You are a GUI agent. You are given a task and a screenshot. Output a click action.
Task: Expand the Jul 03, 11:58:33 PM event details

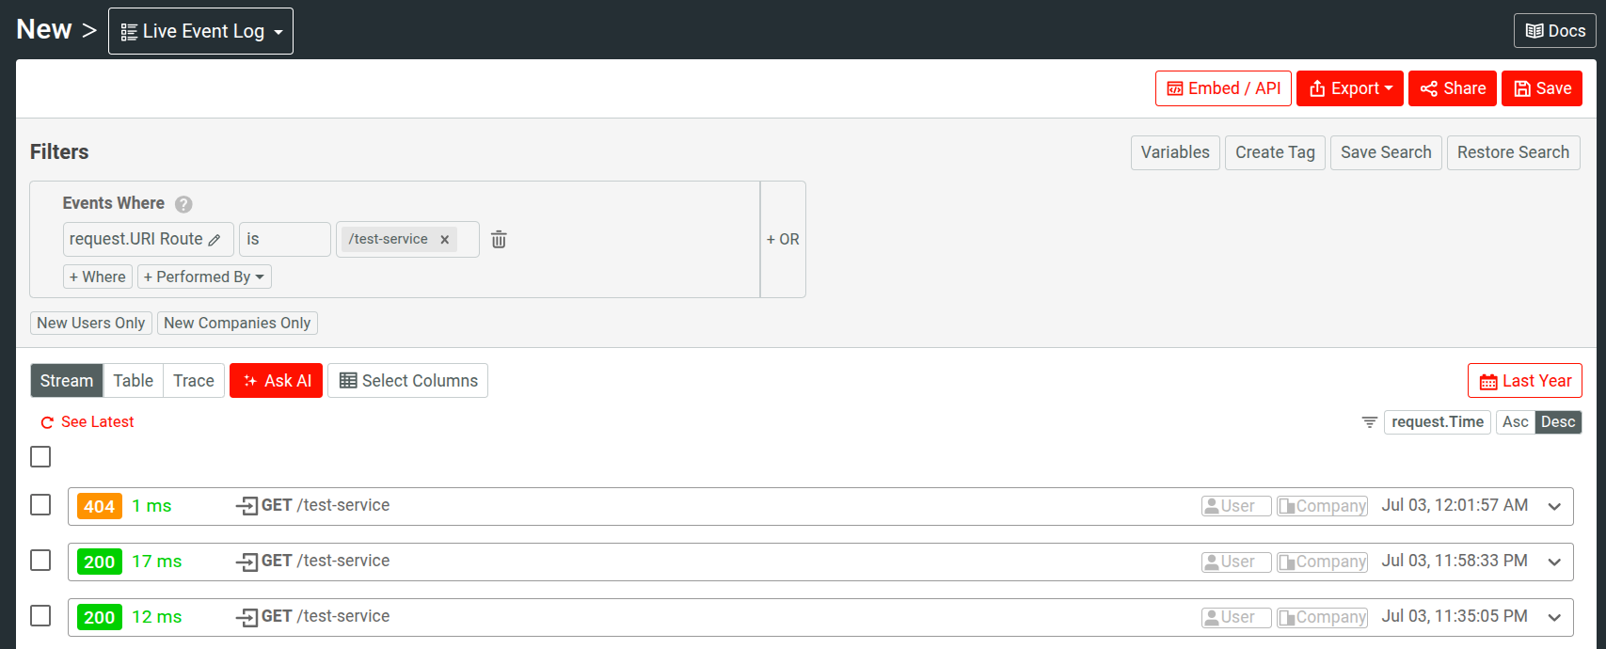[1554, 562]
